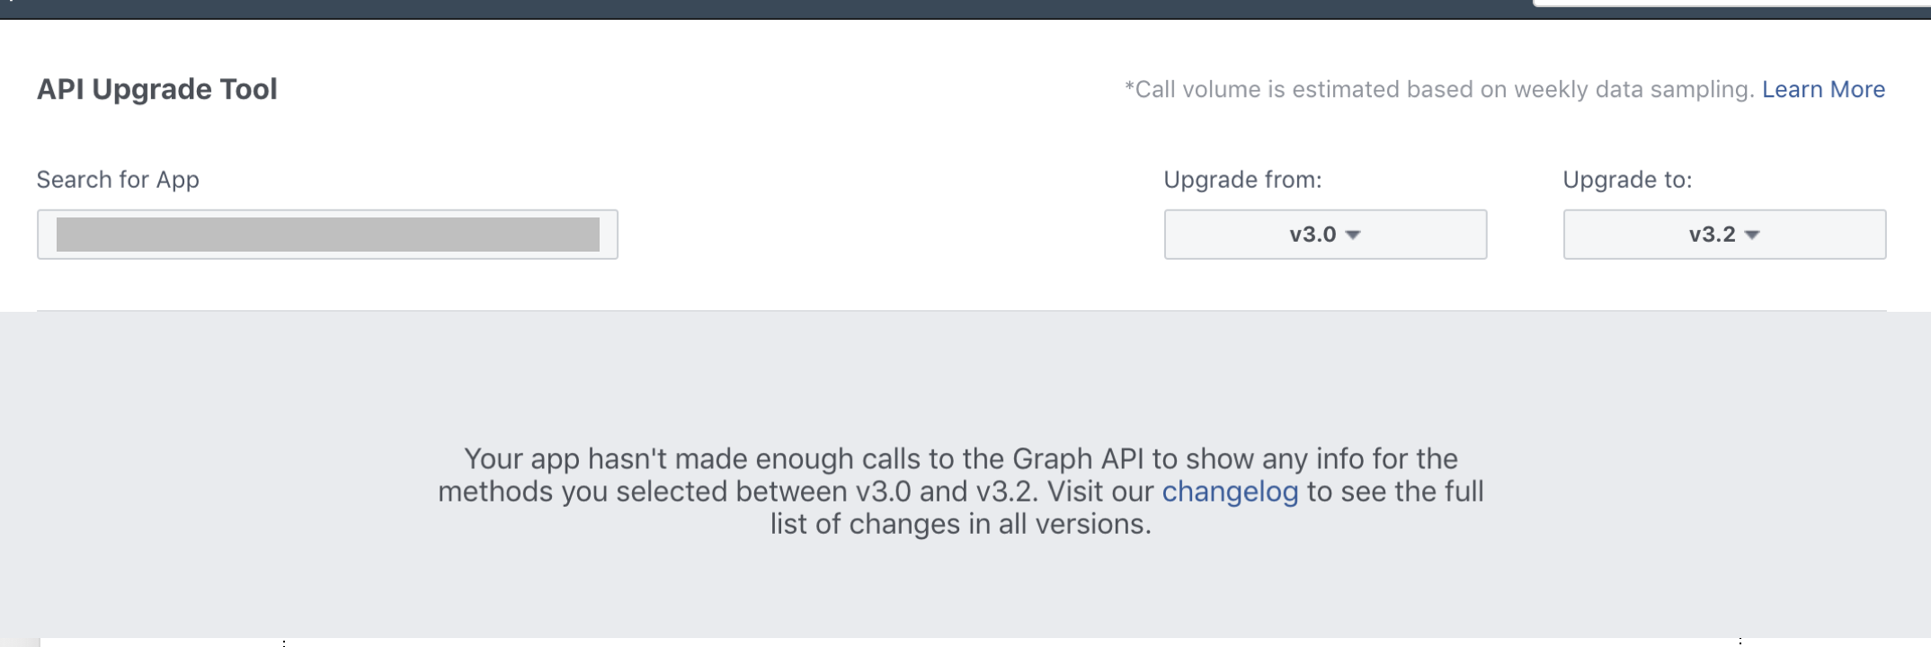
Task: Click the Search for App input field
Action: point(327,235)
